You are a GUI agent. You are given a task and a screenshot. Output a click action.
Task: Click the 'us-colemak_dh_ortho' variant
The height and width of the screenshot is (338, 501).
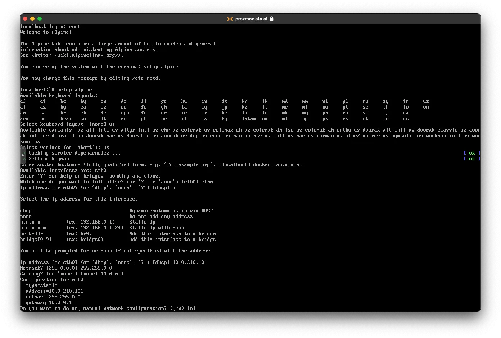click(x=324, y=130)
